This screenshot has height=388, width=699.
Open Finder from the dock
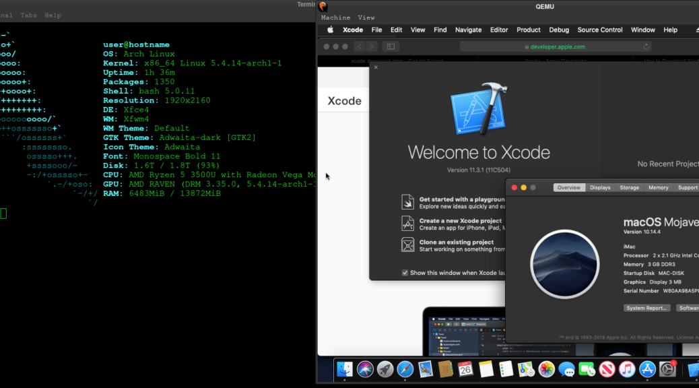click(345, 369)
